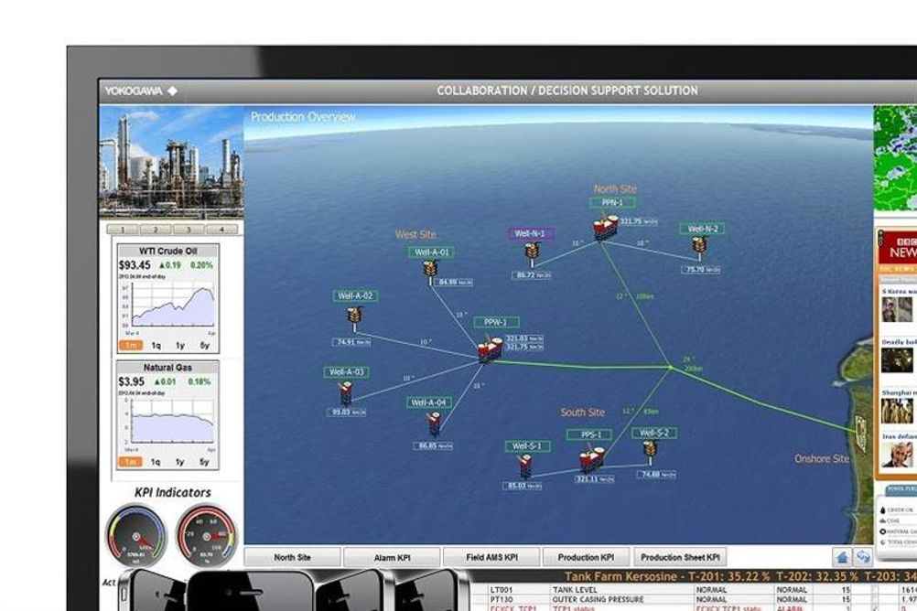917x611 pixels.
Task: Click the refresh arrows icon button
Action: [863, 557]
